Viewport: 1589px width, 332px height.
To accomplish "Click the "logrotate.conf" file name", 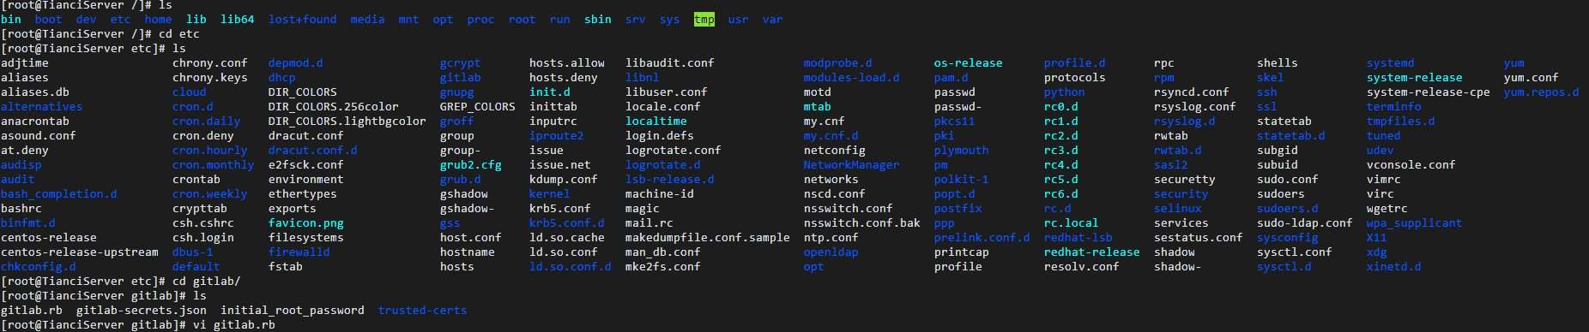I will click(674, 151).
